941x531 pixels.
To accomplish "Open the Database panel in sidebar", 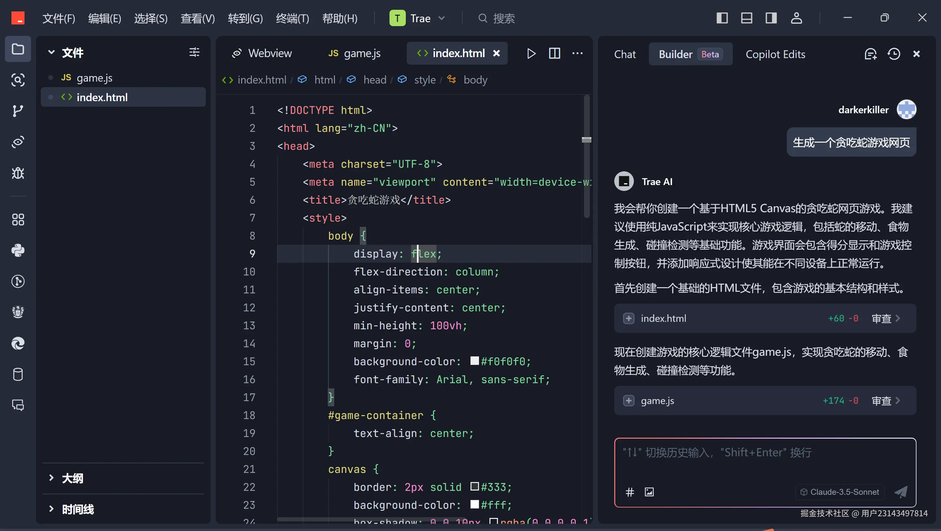I will tap(18, 374).
